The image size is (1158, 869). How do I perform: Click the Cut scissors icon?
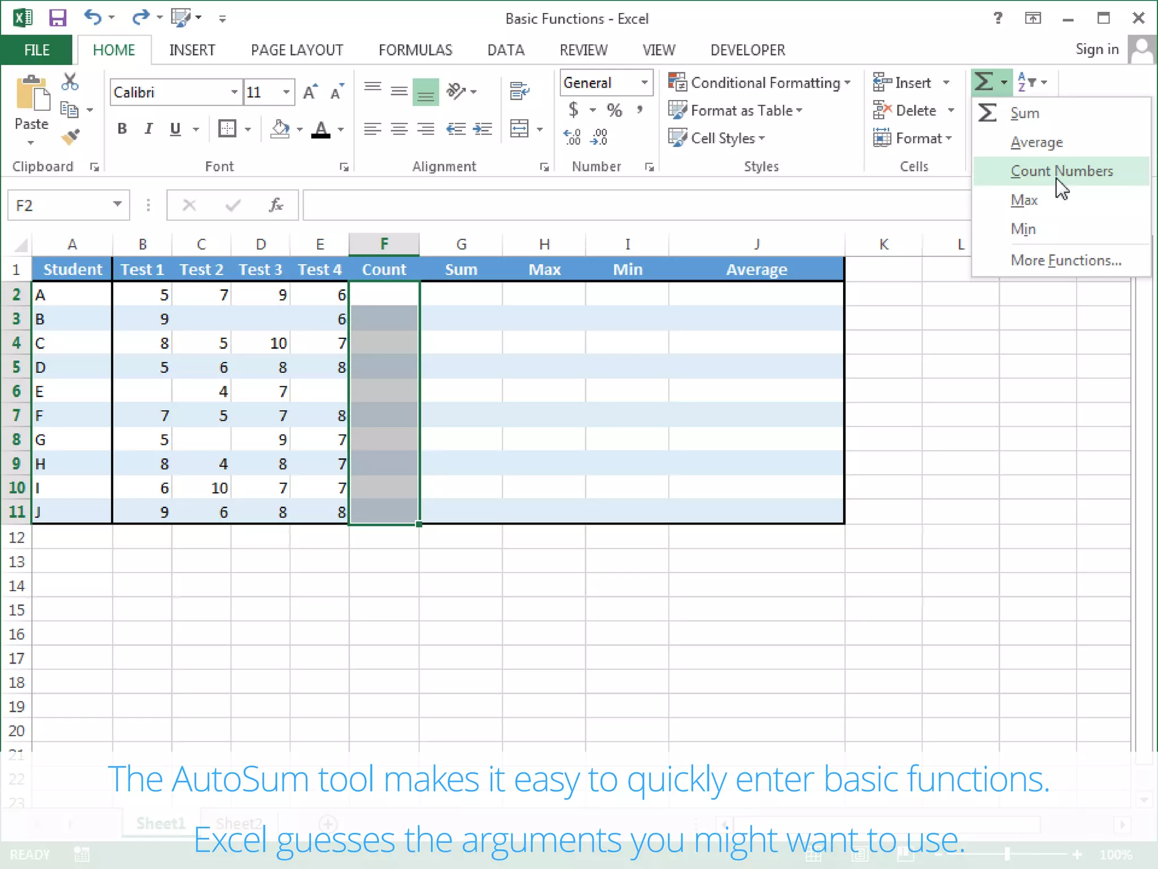[70, 82]
